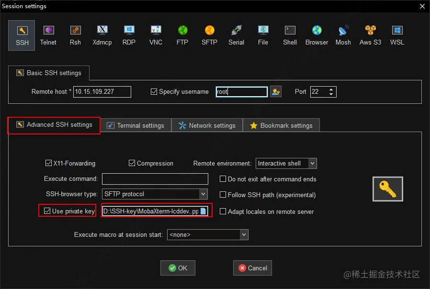
Task: Choose the File session icon
Action: pos(263,35)
